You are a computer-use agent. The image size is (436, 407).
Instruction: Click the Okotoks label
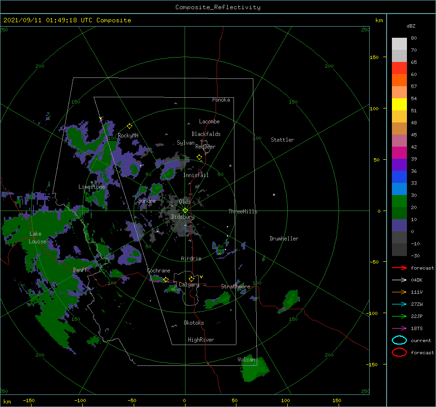[194, 323]
